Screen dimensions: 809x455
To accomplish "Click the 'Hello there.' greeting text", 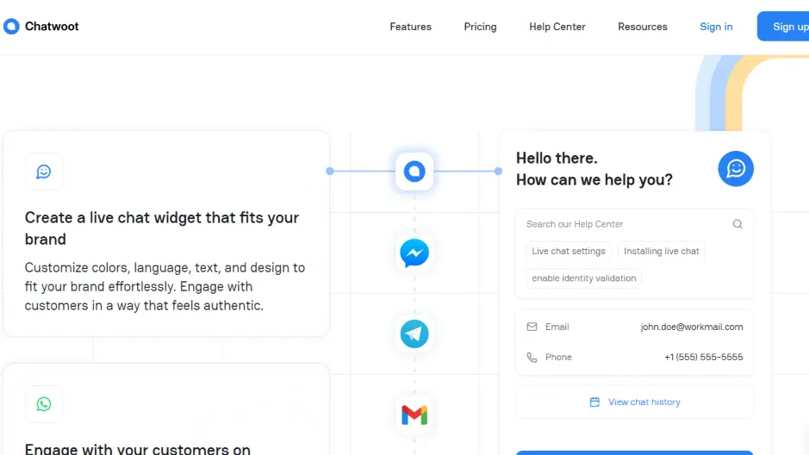I will click(557, 158).
